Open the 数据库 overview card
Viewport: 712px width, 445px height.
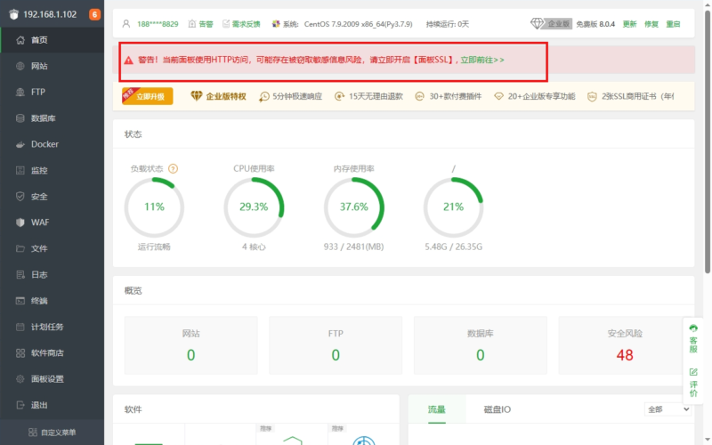(480, 345)
